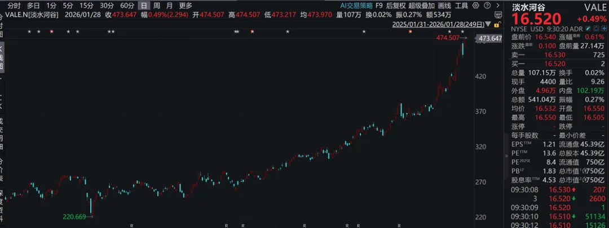Viewport: 609px width, 228px height.
Task: Expand the date range dropdown triangle
Action: point(488,24)
